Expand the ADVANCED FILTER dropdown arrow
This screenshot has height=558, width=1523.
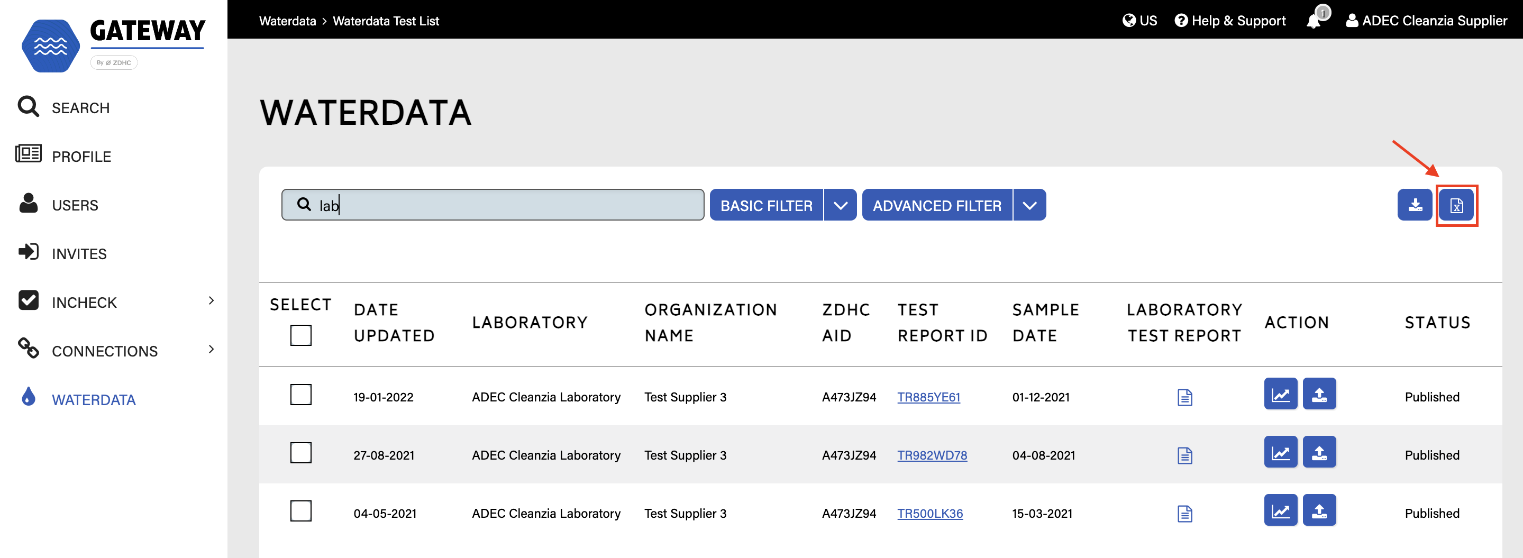[1030, 205]
